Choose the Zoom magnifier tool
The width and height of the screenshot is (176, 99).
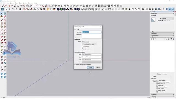pos(2,60)
